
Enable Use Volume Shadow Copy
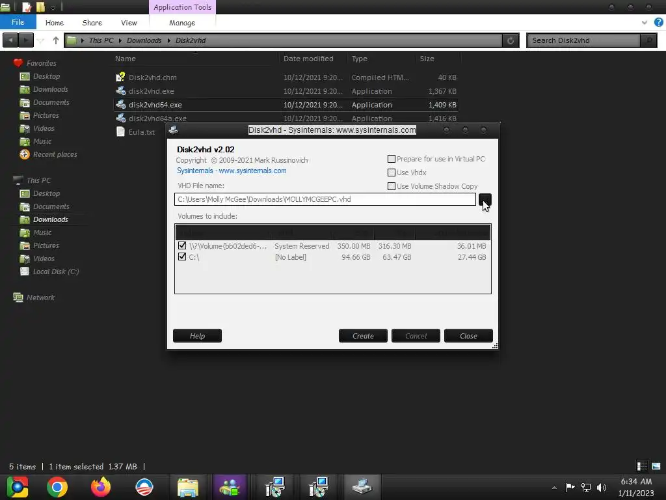pos(391,186)
